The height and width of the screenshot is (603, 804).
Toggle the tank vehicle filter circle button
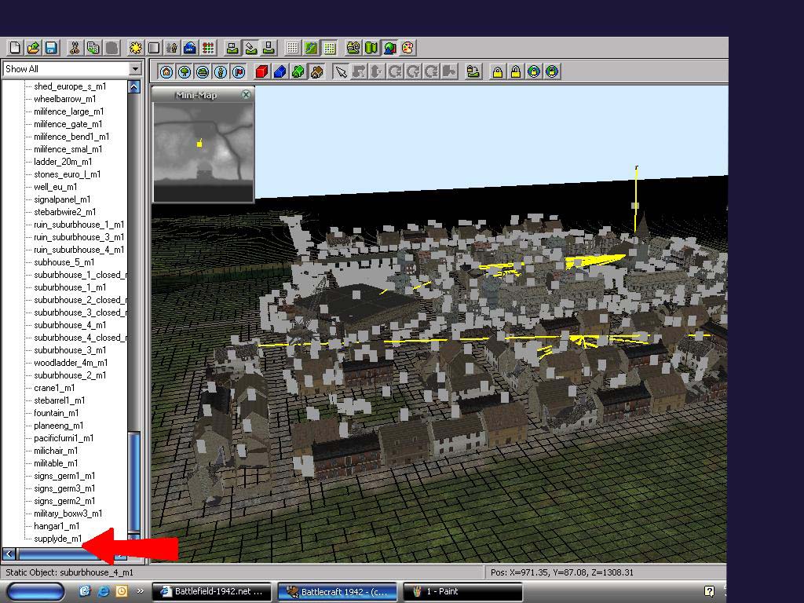[x=203, y=71]
